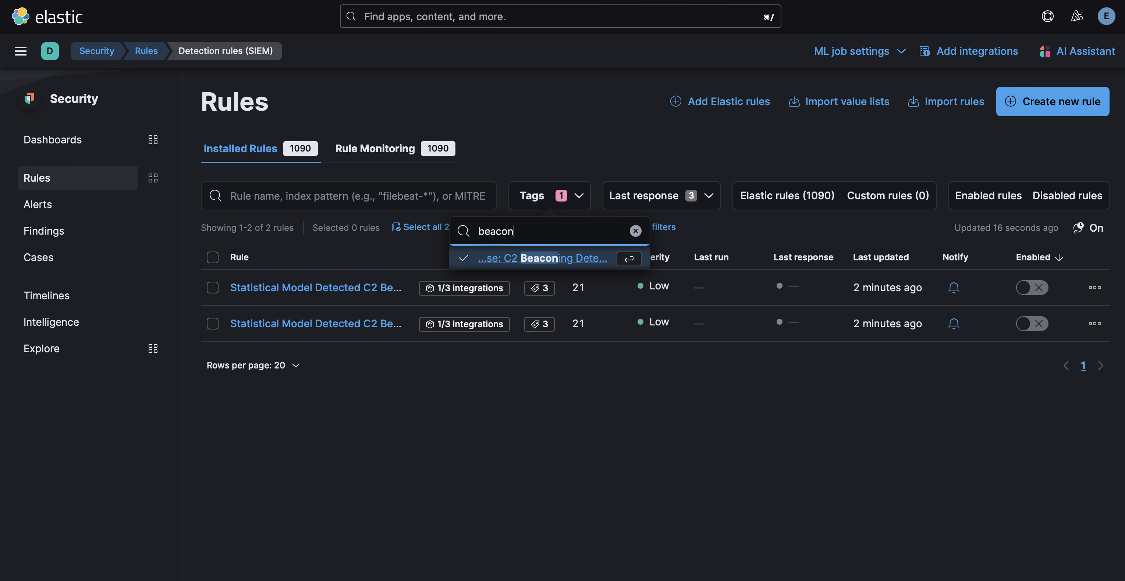Viewport: 1125px width, 581px height.
Task: Click Custom rules (0) filter button
Action: tap(888, 195)
